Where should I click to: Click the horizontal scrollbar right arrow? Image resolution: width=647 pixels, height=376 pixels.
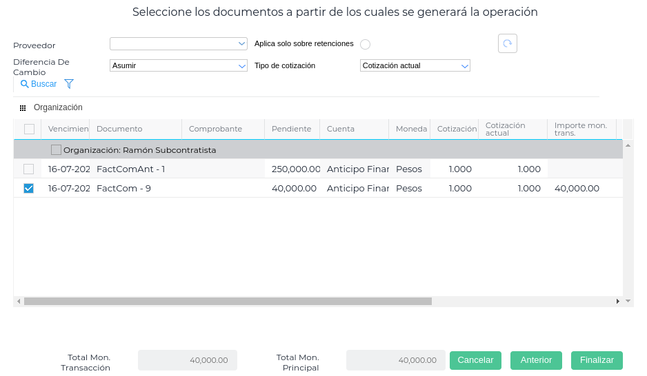[618, 302]
